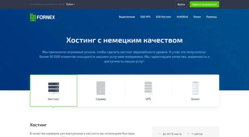Click the paragraph 'В качестве серверов для виртуального хостинга'

[82, 133]
